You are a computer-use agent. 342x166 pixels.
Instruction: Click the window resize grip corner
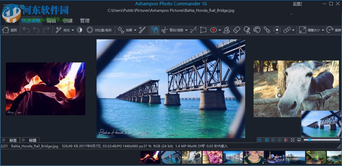pos(339,146)
